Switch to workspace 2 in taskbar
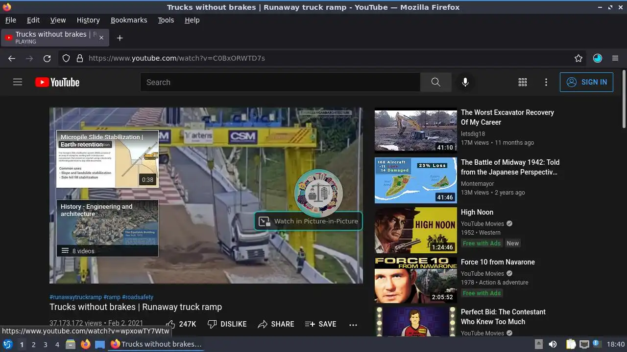This screenshot has width=627, height=352. coord(33,344)
